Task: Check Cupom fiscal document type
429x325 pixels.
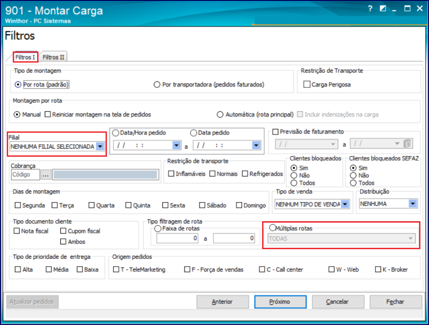Action: click(x=63, y=231)
